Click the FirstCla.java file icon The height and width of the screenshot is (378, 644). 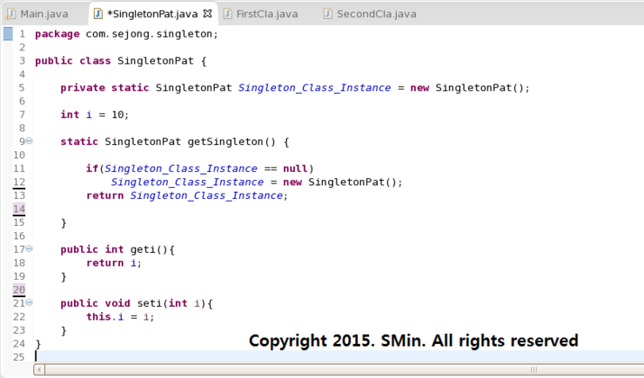227,14
